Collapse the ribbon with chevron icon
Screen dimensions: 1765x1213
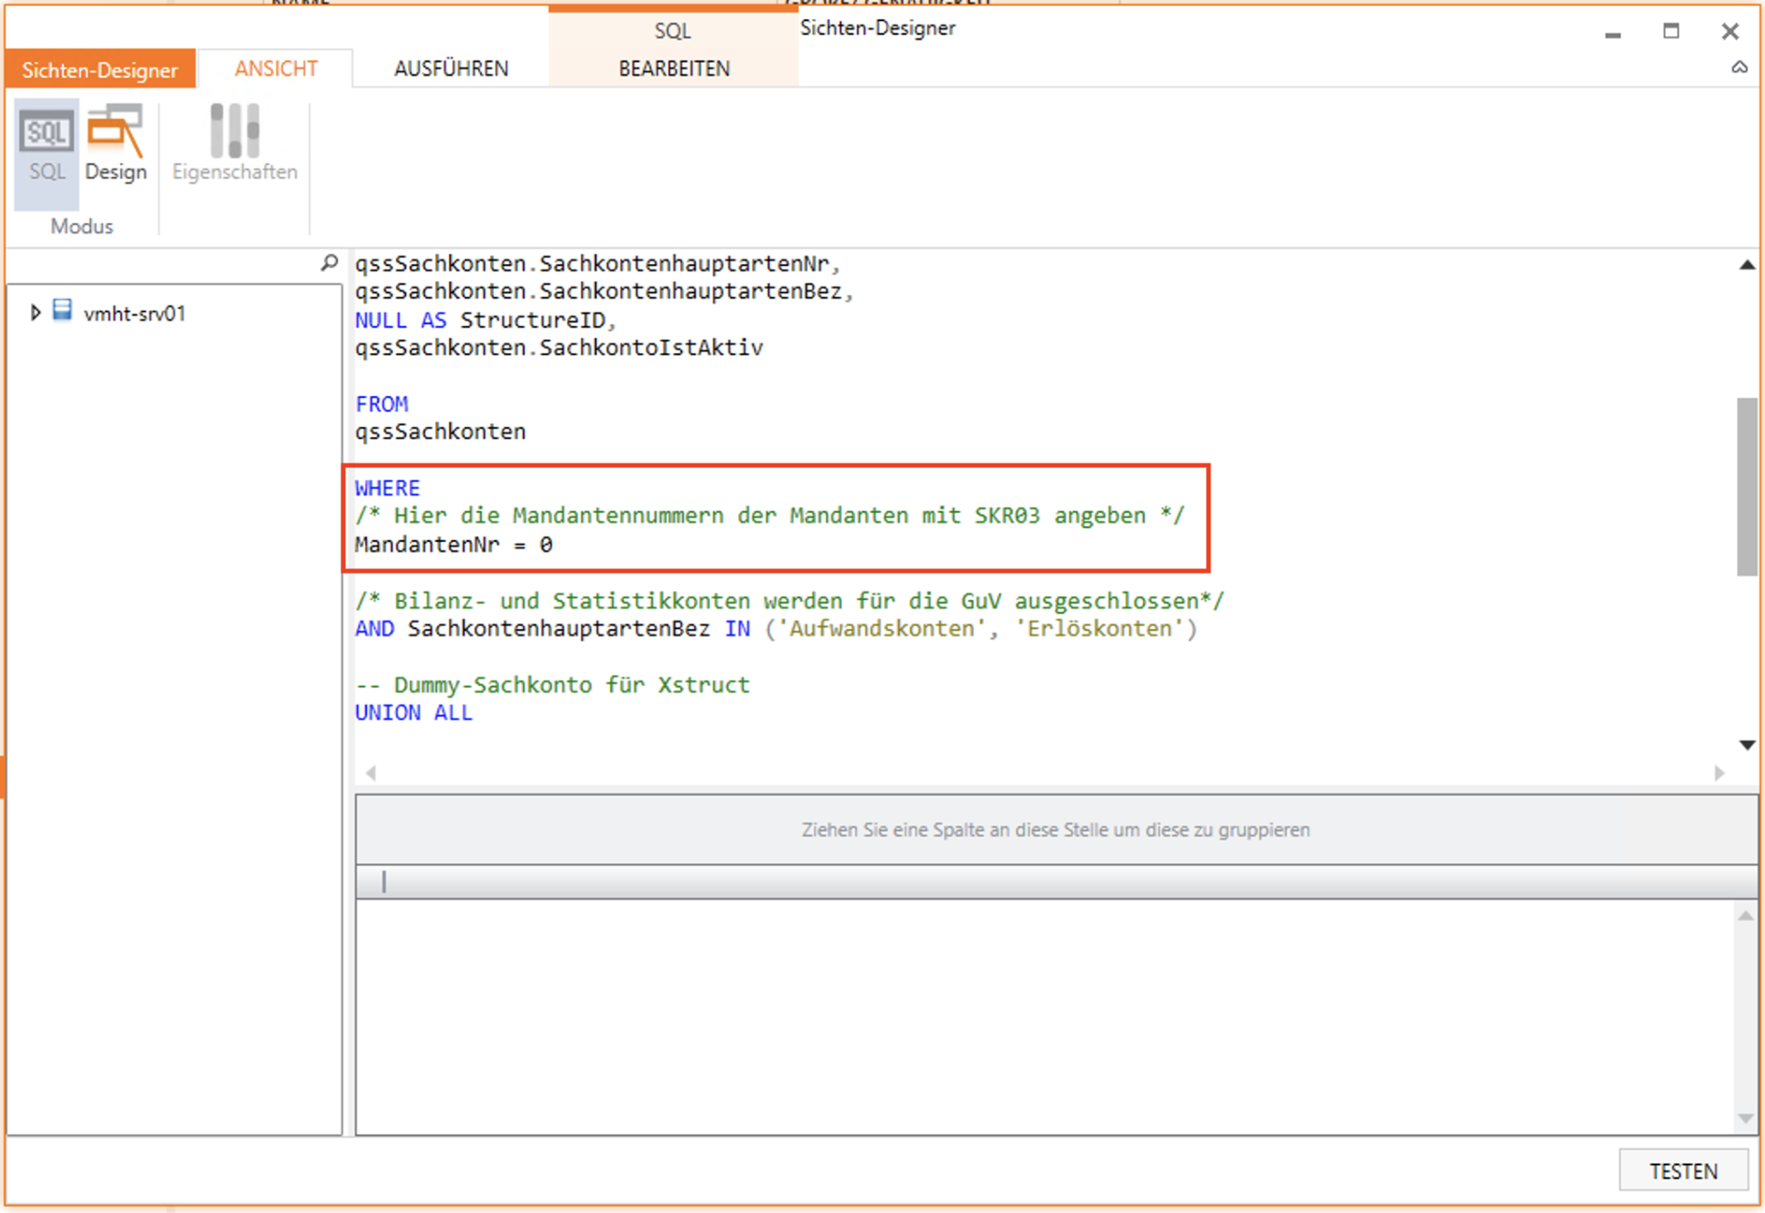[1739, 68]
